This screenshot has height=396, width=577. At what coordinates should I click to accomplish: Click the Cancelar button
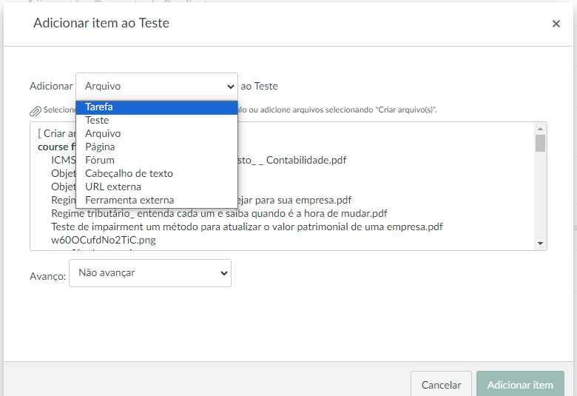441,385
